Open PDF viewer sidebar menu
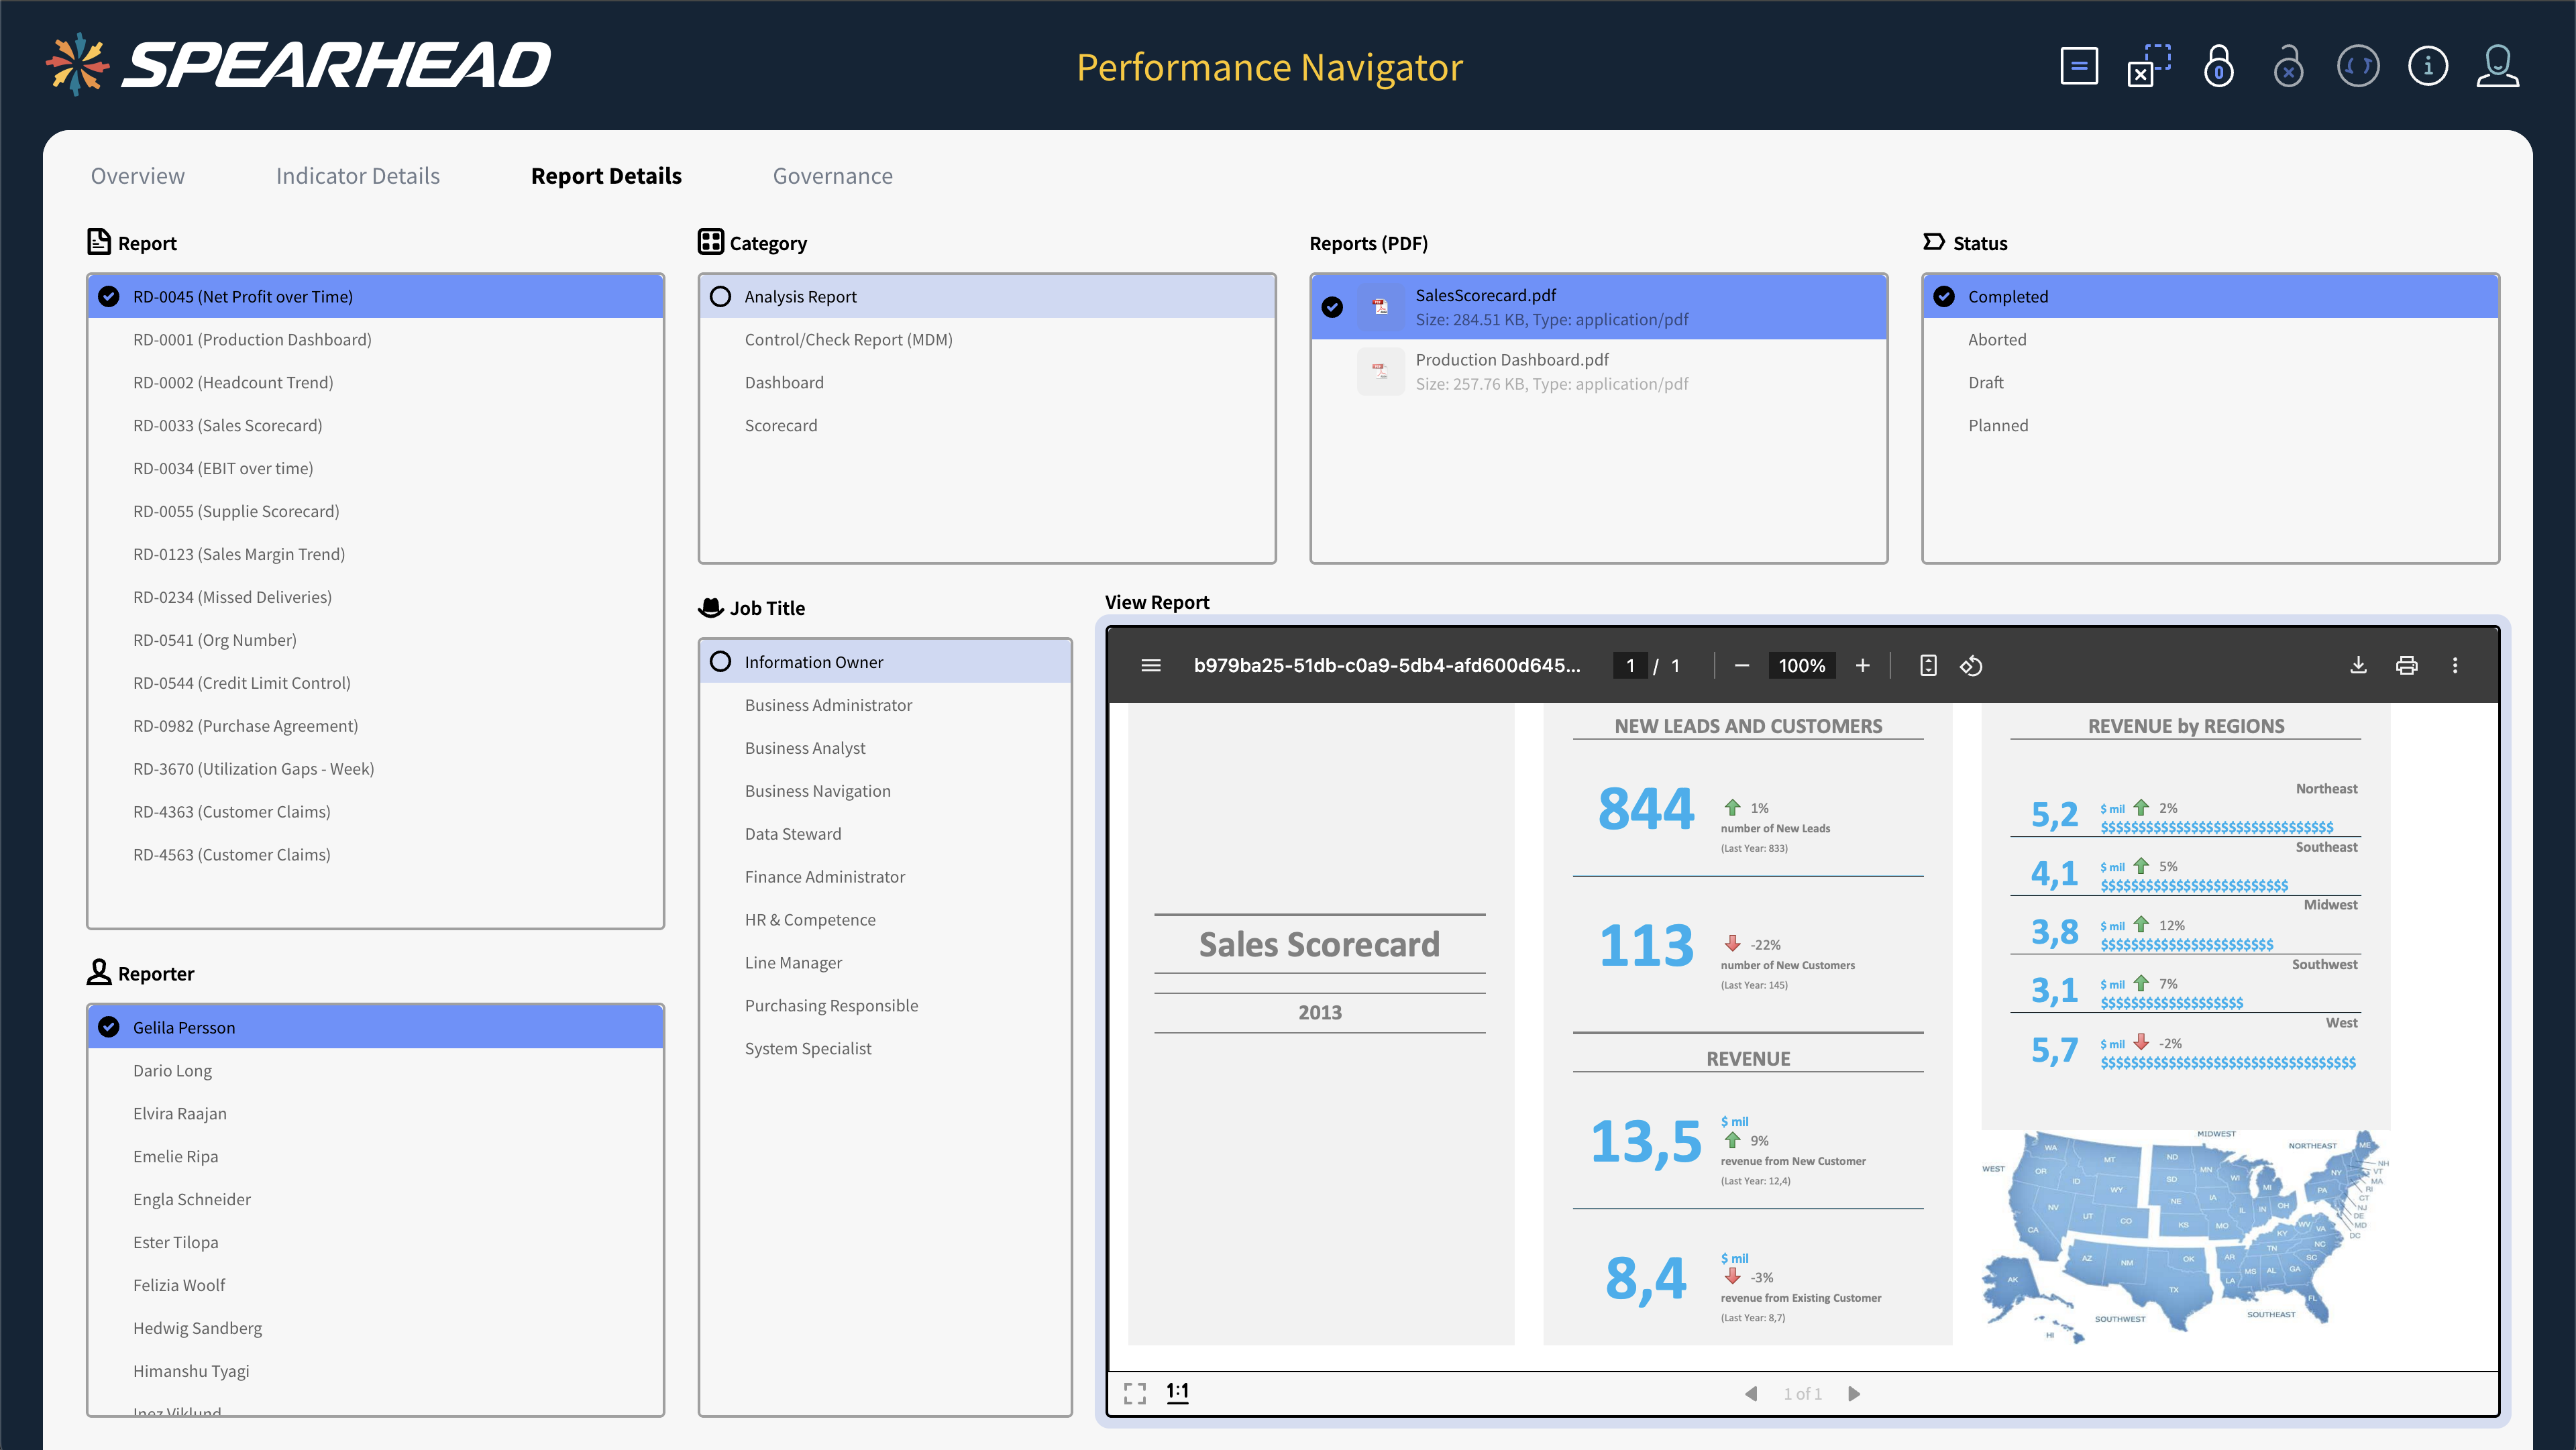 (x=1151, y=665)
